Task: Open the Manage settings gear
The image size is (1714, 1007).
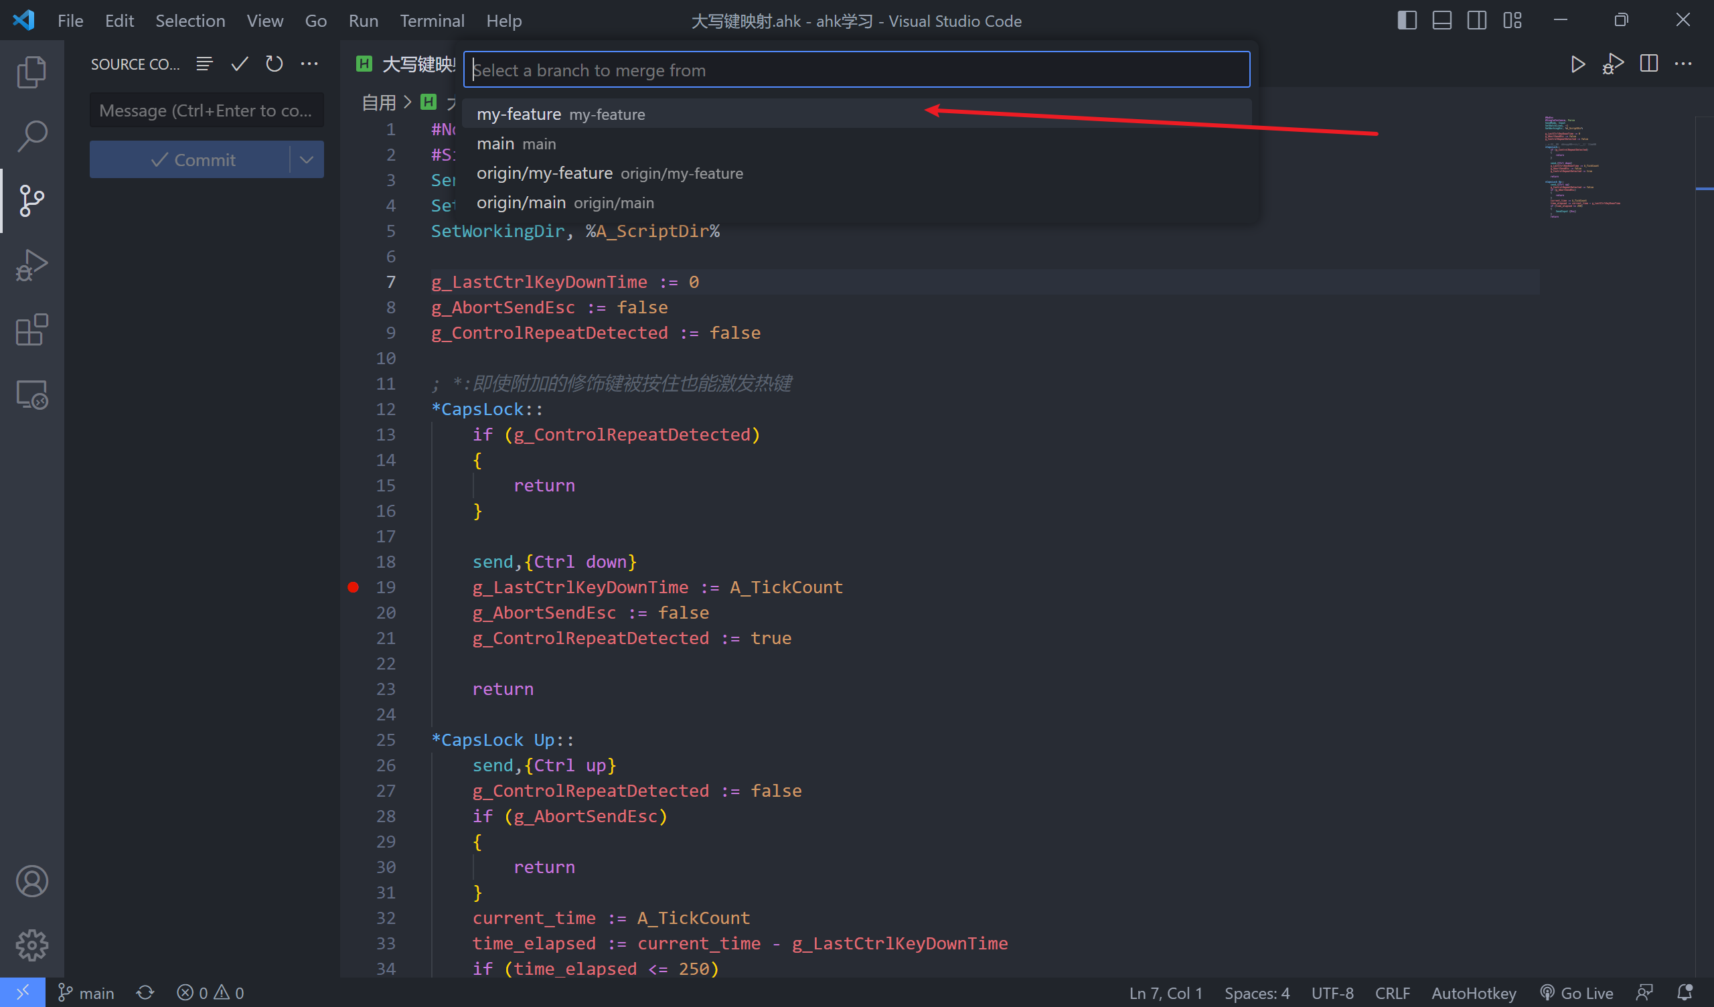Action: pos(31,945)
